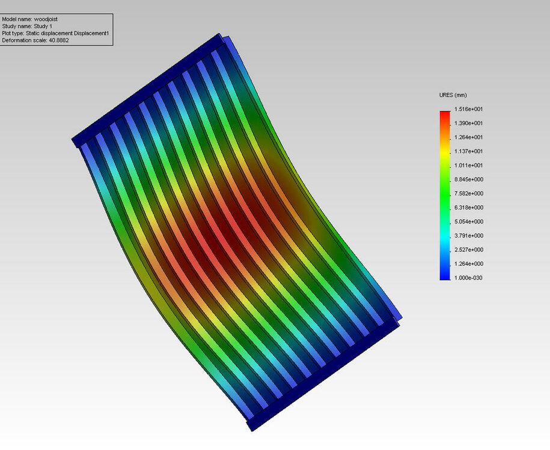Select the 7.582e+000 legend label
This screenshot has width=550, height=450.
(x=469, y=193)
